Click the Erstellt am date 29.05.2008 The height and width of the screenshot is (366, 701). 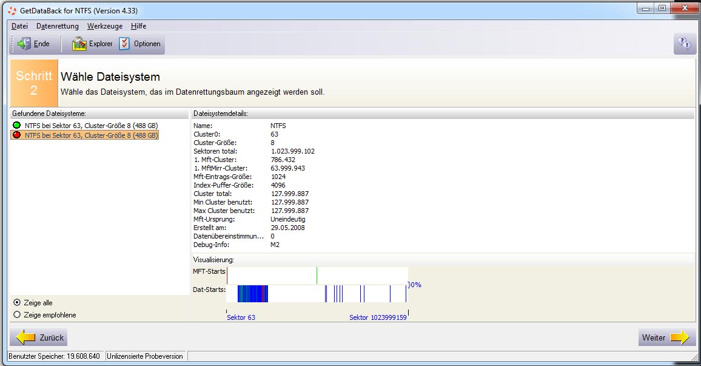[288, 228]
